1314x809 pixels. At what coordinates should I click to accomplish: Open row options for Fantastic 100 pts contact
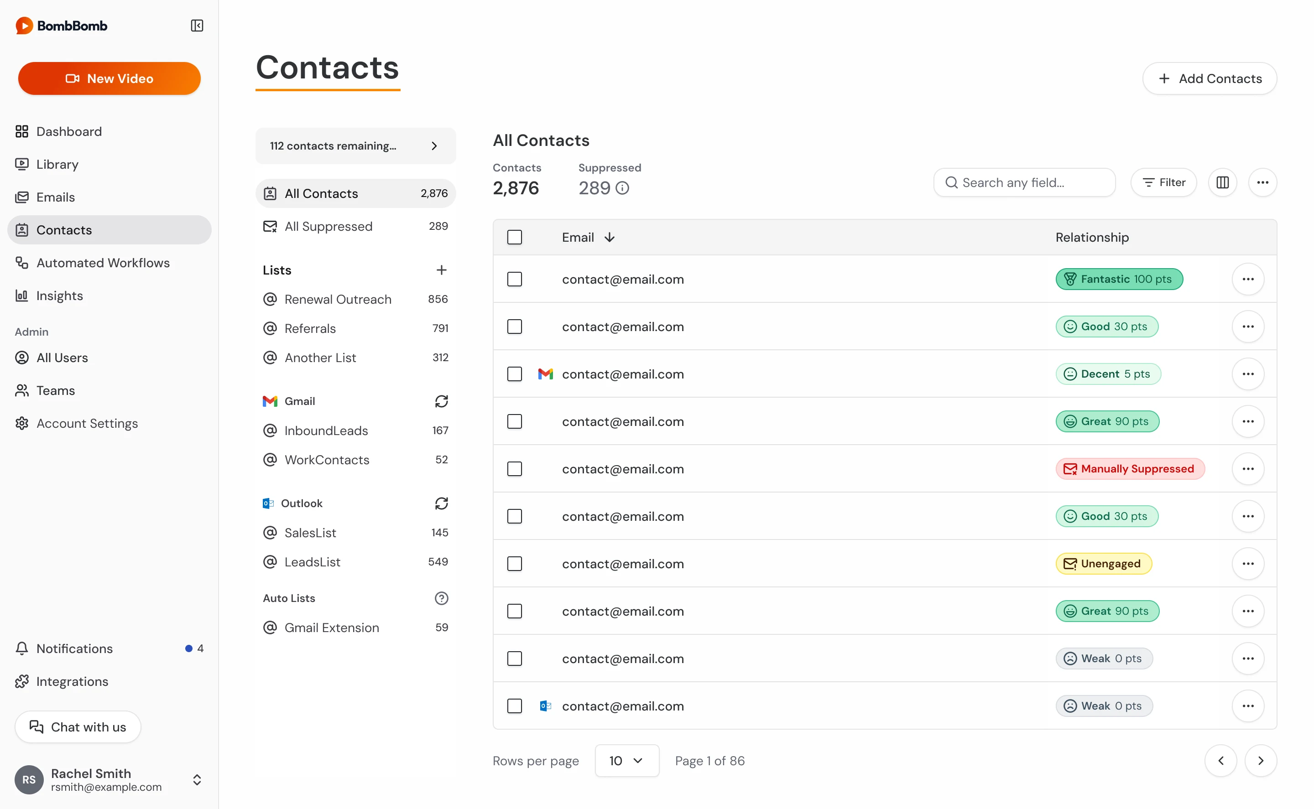point(1248,279)
